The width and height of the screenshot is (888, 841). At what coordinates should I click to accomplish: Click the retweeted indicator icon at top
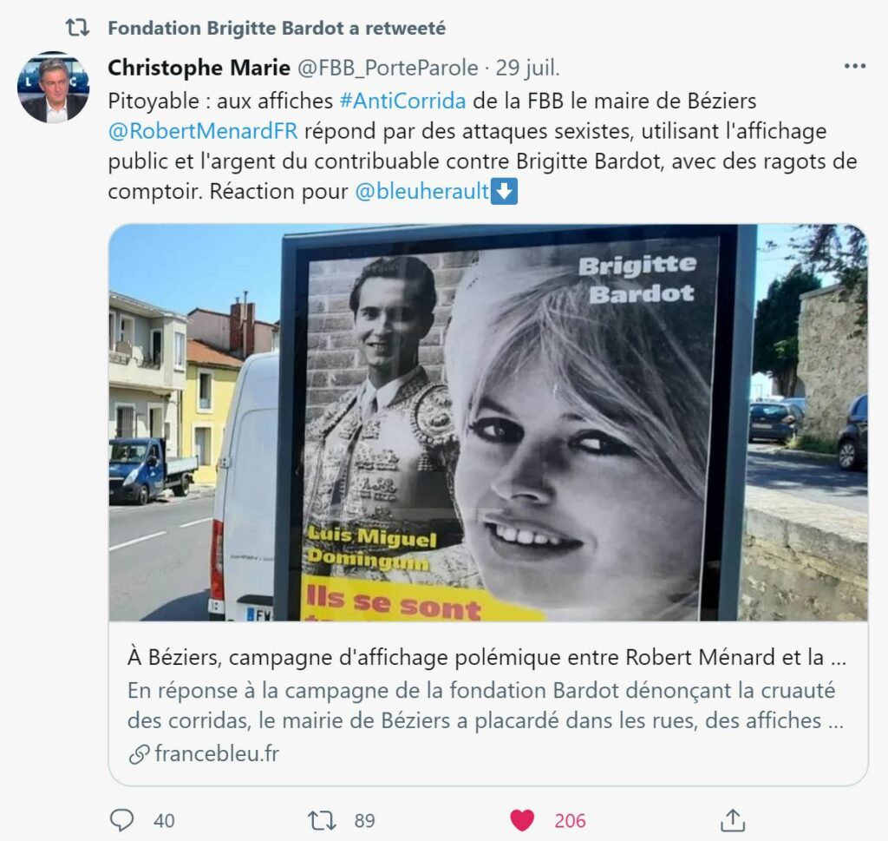(x=77, y=27)
